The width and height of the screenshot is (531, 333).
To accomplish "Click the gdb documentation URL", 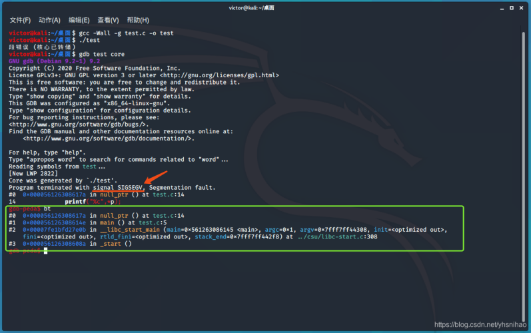I will pyautogui.click(x=109, y=139).
